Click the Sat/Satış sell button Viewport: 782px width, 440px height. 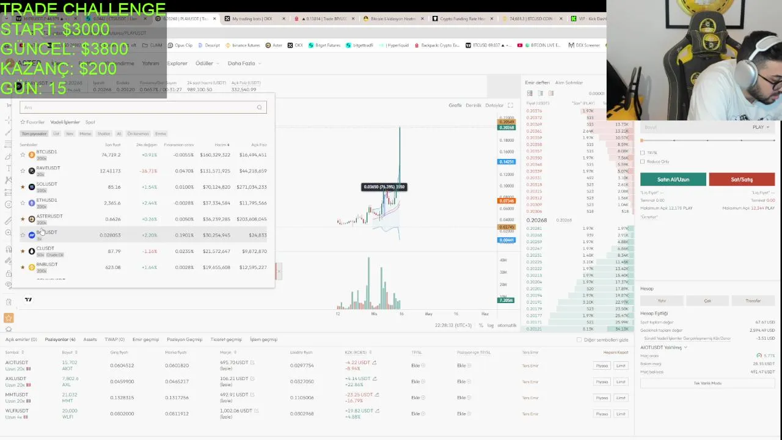[742, 180]
